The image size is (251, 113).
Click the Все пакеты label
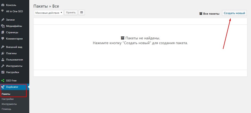click(211, 14)
